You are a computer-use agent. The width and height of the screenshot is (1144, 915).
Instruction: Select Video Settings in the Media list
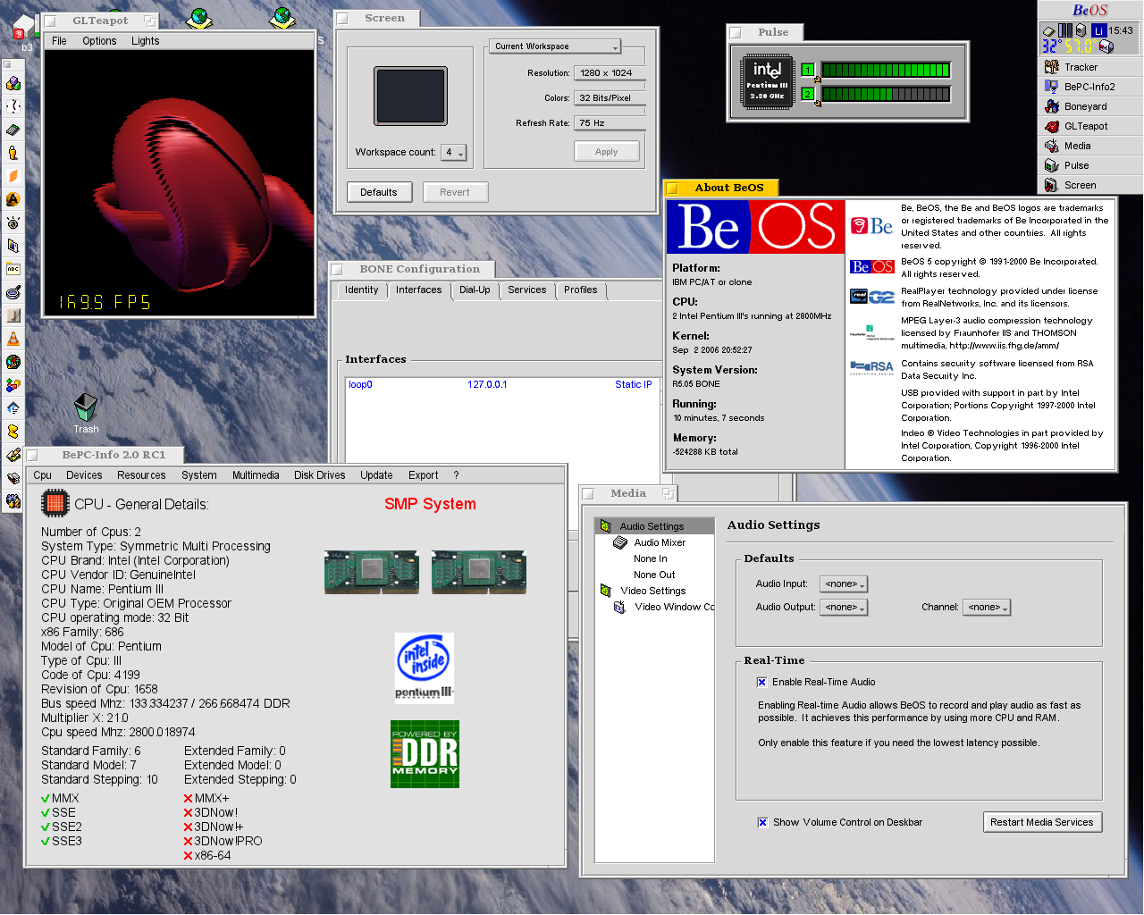652,591
